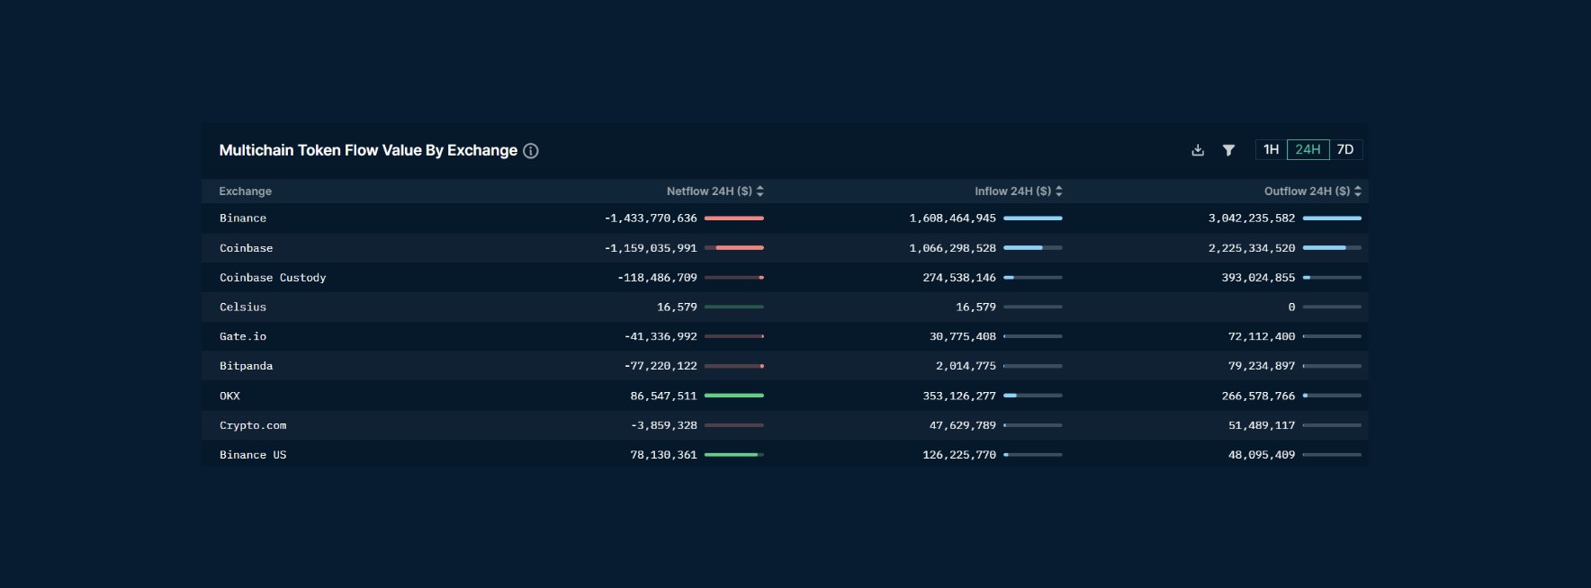The height and width of the screenshot is (588, 1591).
Task: Click inflow value 274,538,146
Action: tap(959, 278)
